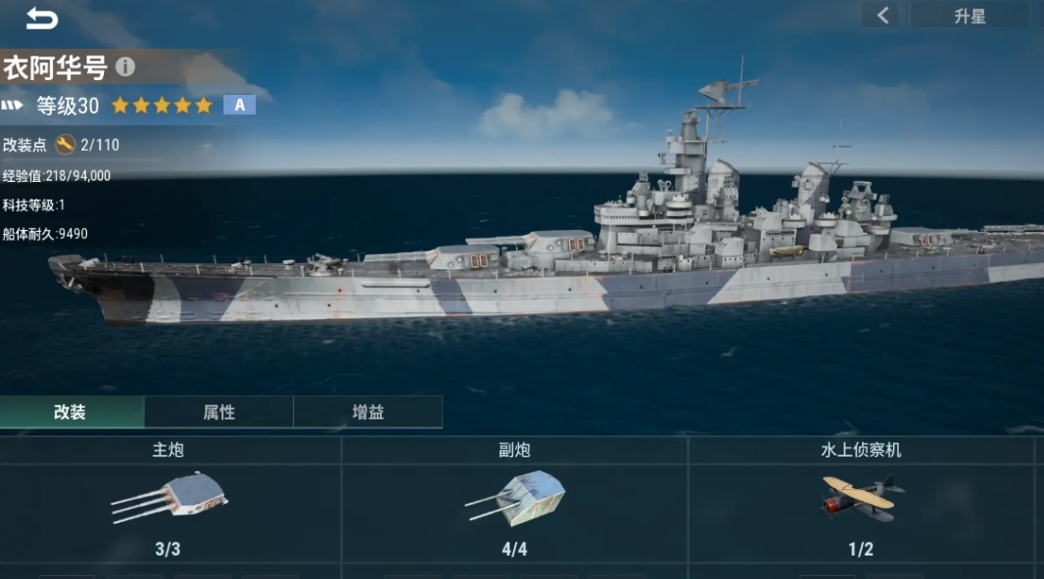The width and height of the screenshot is (1044, 579).
Task: Click the five-star rating row
Action: [x=162, y=105]
